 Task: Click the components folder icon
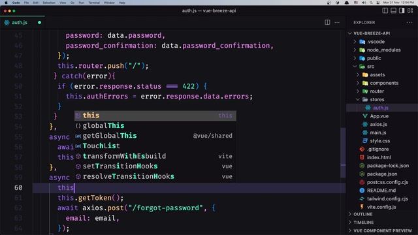tap(365, 83)
